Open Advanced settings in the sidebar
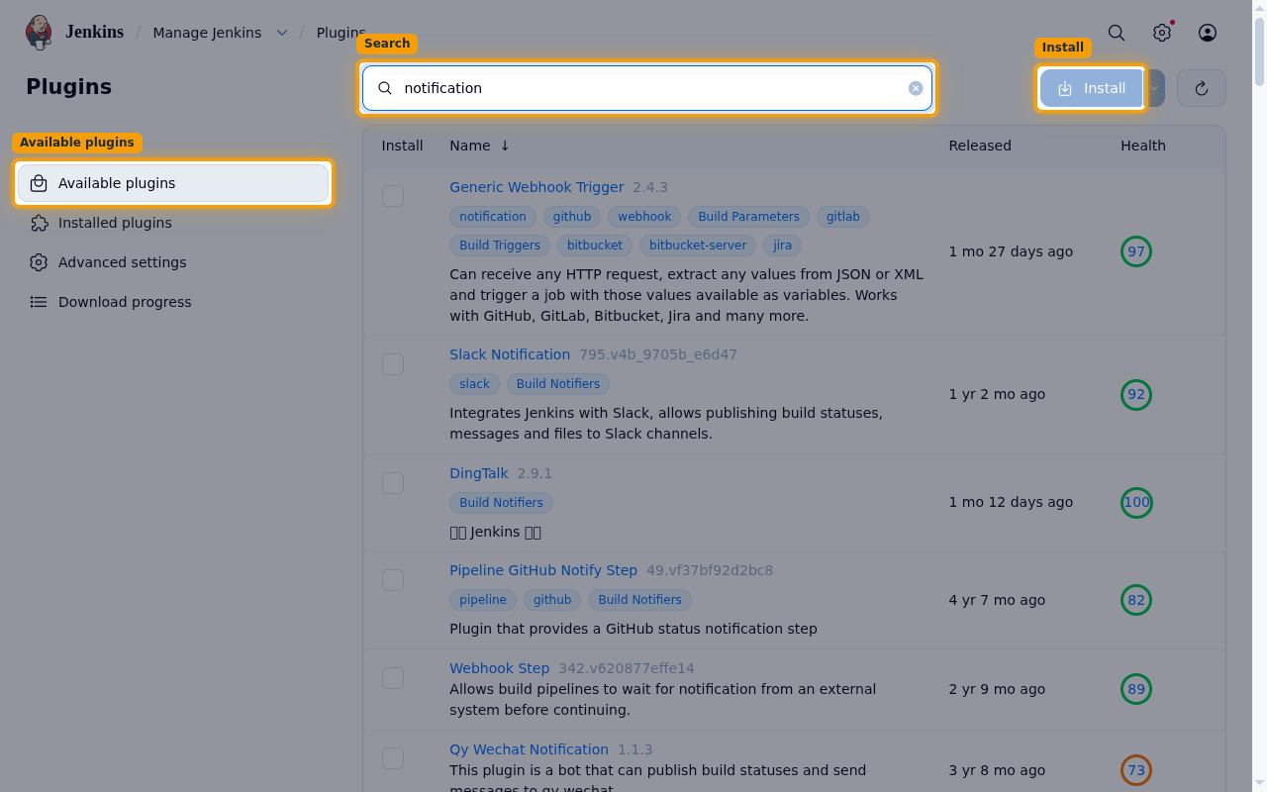This screenshot has height=792, width=1267. pos(173,262)
